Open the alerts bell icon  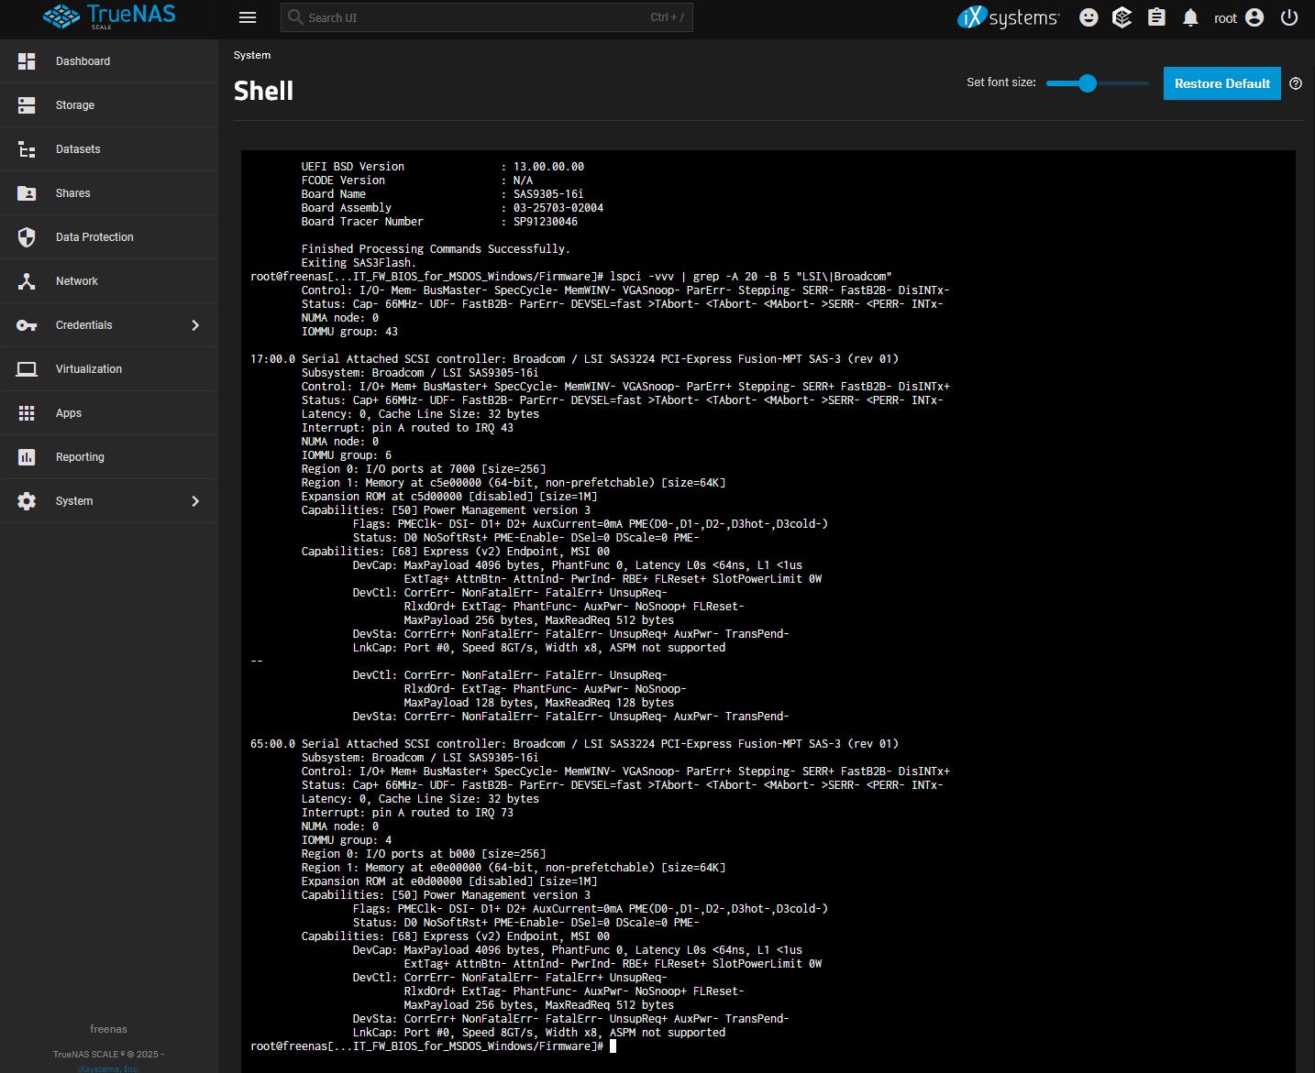tap(1190, 17)
